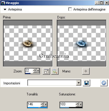Image resolution: width=109 pixels, height=111 pixels.
Task: Decrease the Tonalità value with down arrow
Action: tap(43, 106)
